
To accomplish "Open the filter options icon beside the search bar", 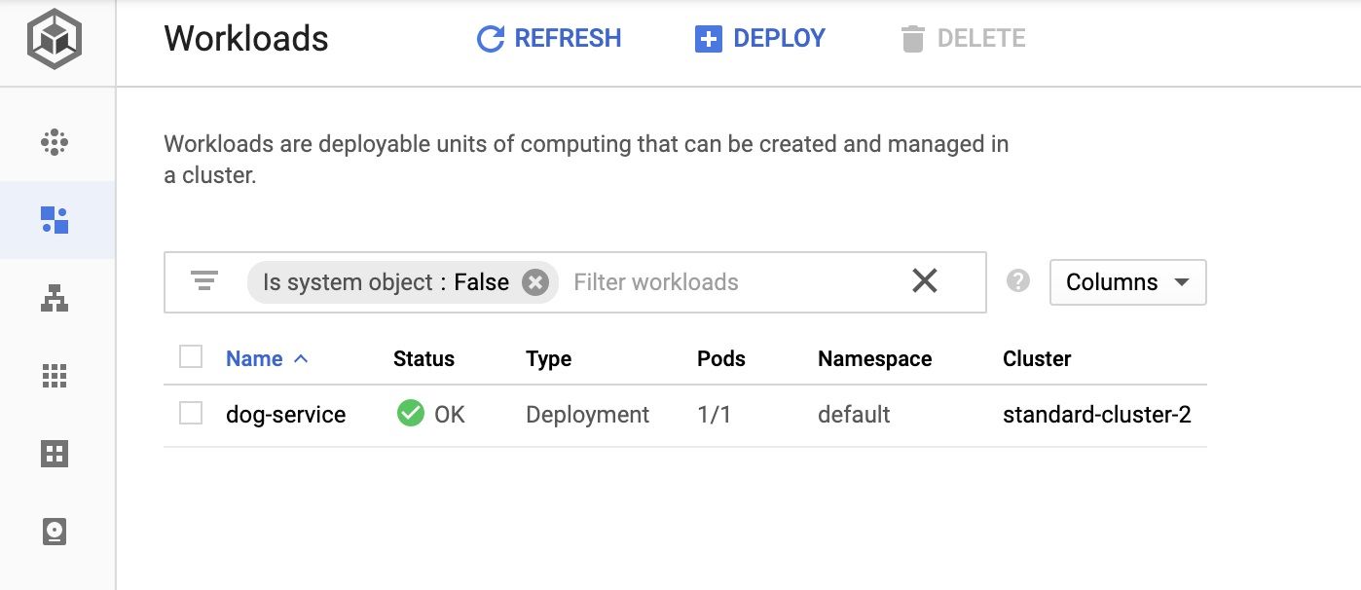I will [203, 281].
